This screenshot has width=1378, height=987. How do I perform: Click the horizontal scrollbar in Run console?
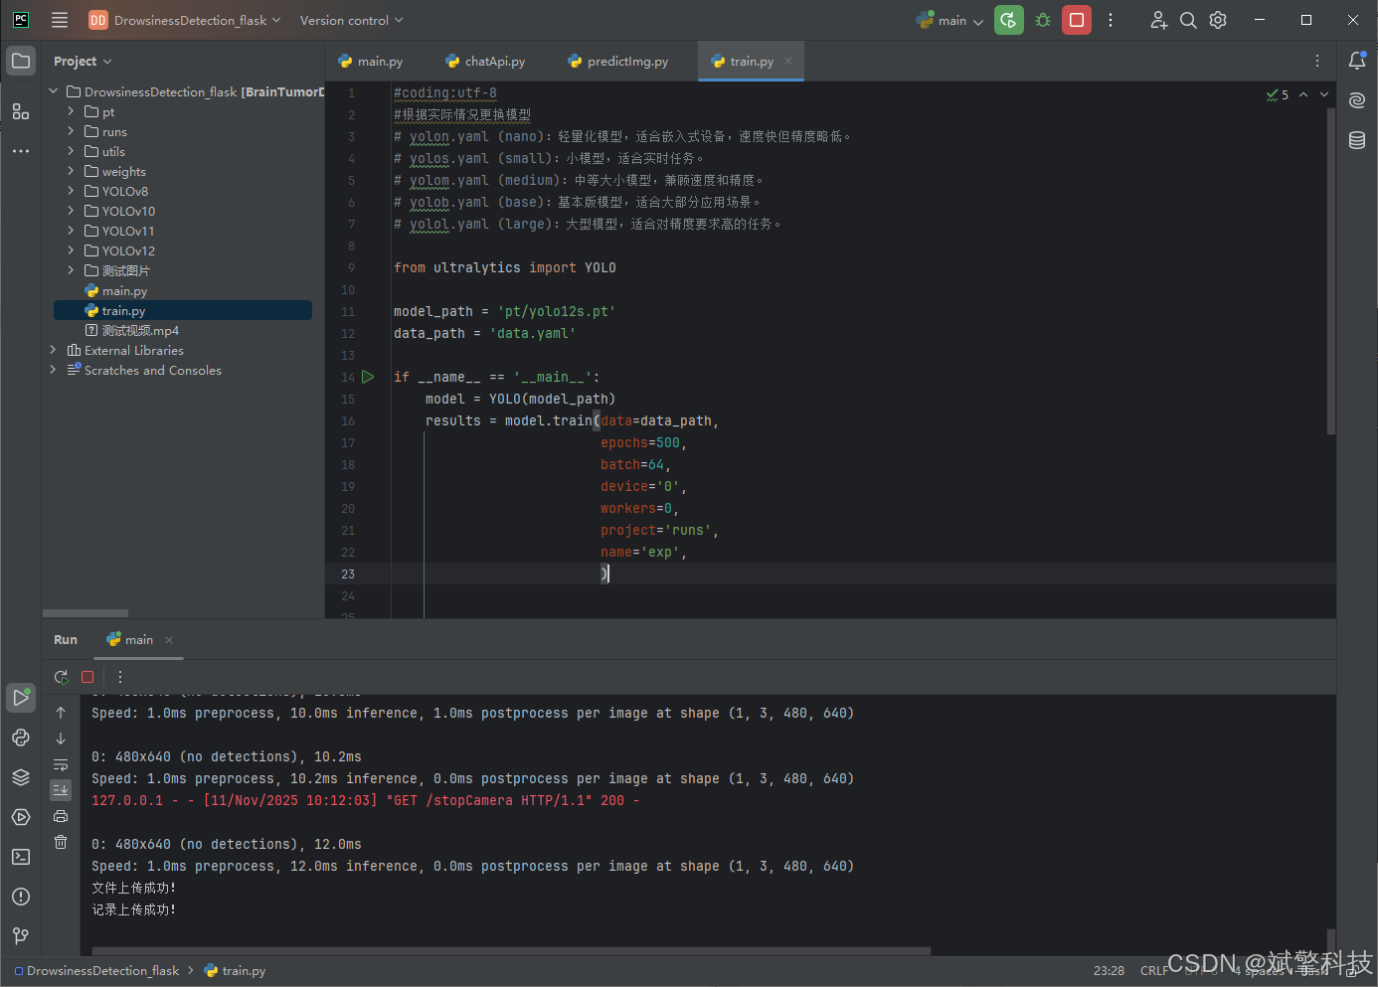click(x=511, y=951)
